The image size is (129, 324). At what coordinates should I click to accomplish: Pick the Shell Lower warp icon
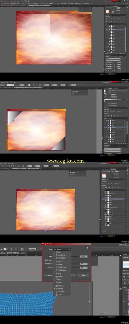(56, 267)
